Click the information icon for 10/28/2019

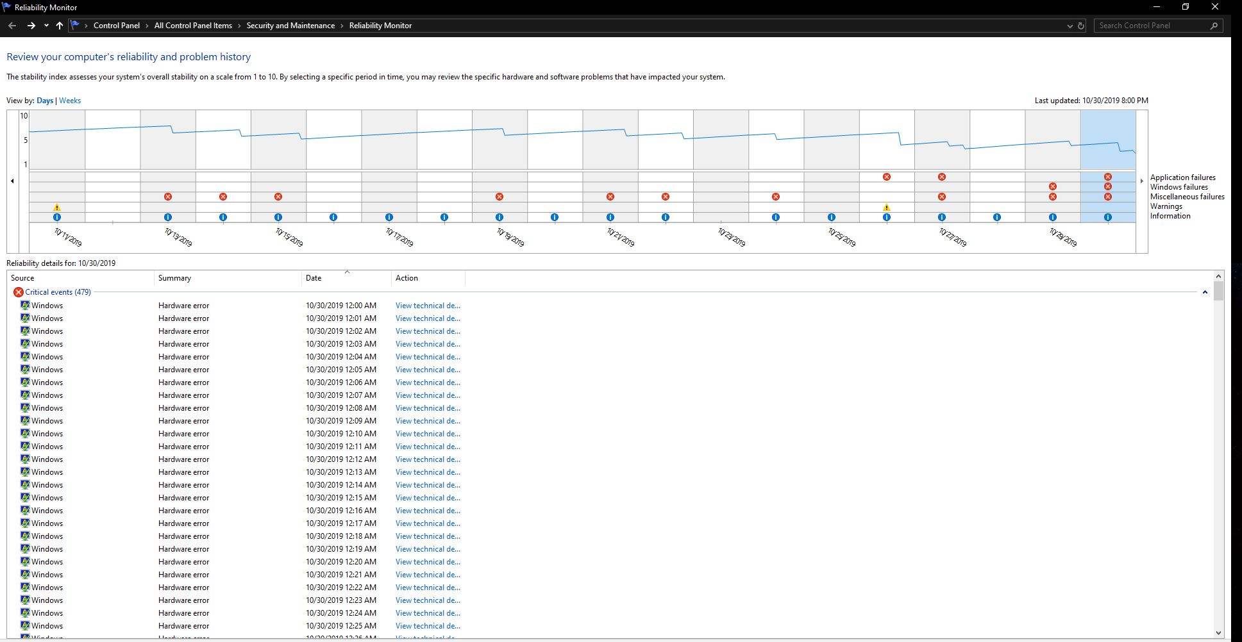(x=997, y=217)
